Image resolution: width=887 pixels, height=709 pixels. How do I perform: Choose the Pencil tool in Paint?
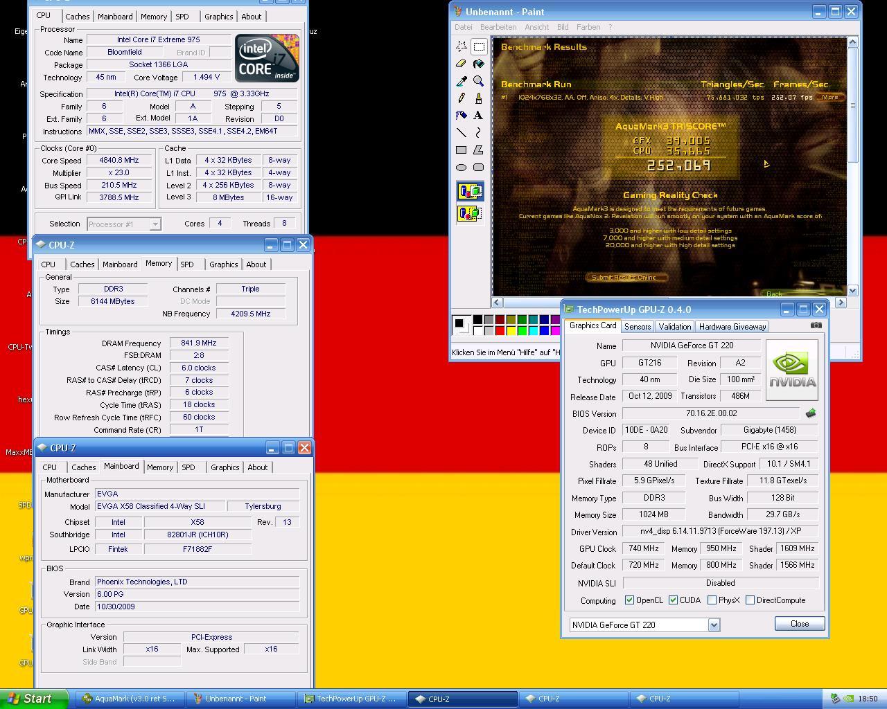click(x=462, y=98)
